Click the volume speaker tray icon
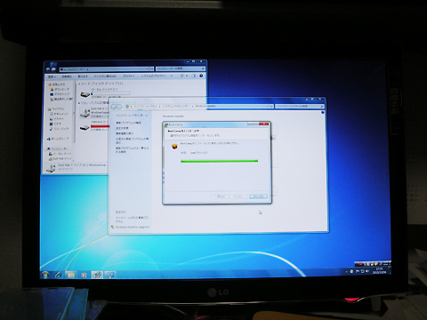Viewport: 427px width, 320px height. [x=367, y=271]
